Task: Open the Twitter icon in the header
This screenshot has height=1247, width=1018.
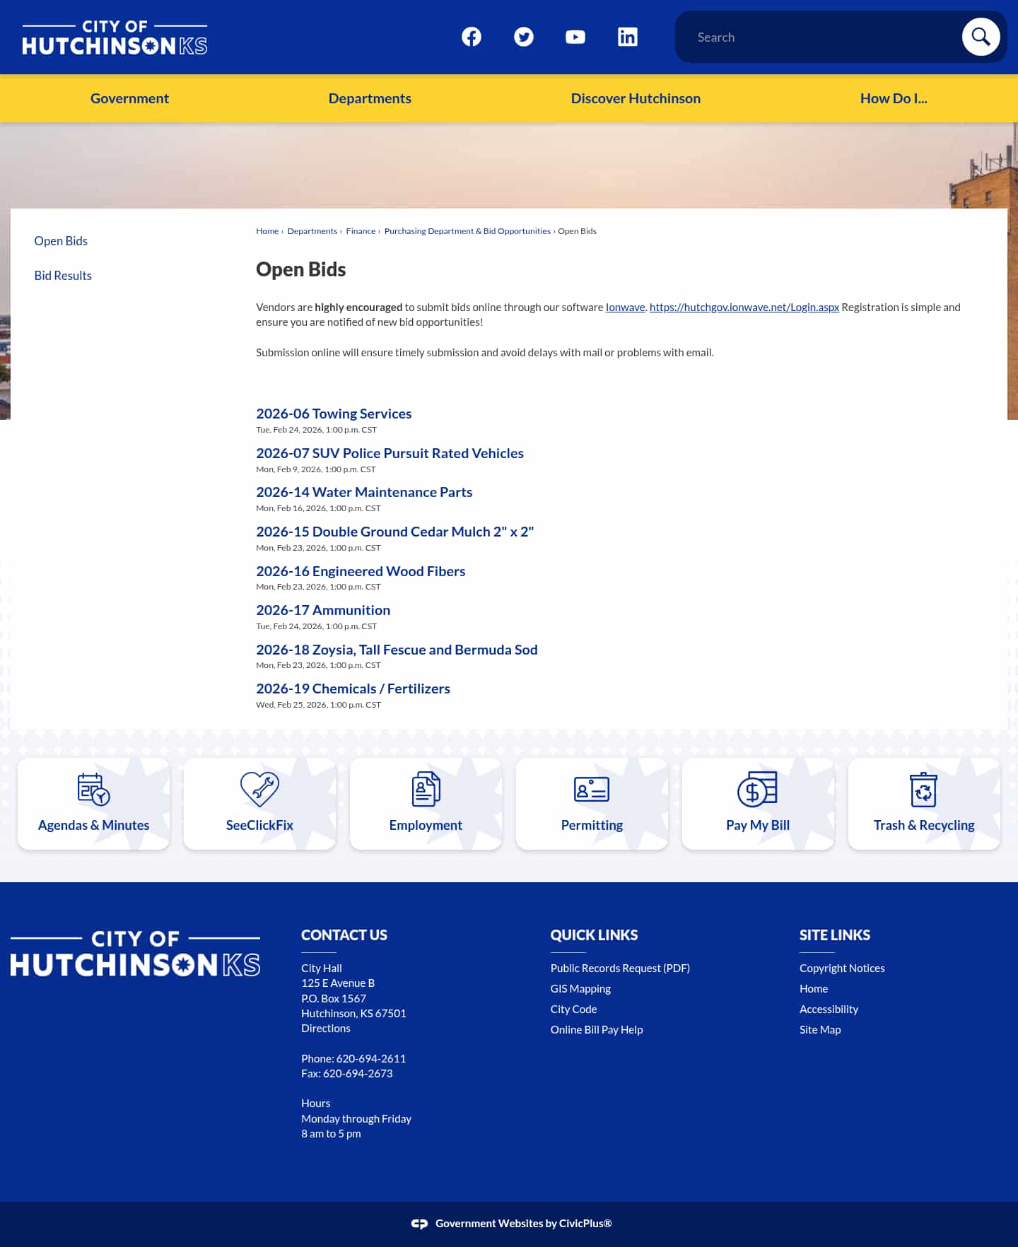Action: [x=524, y=37]
